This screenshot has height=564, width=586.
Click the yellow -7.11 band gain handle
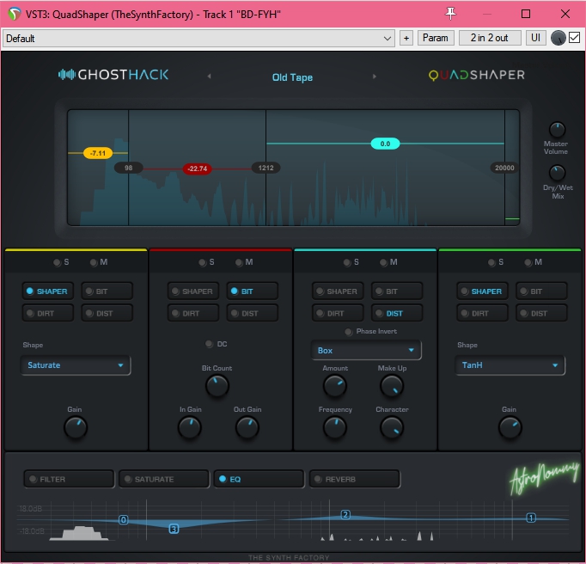tap(98, 153)
